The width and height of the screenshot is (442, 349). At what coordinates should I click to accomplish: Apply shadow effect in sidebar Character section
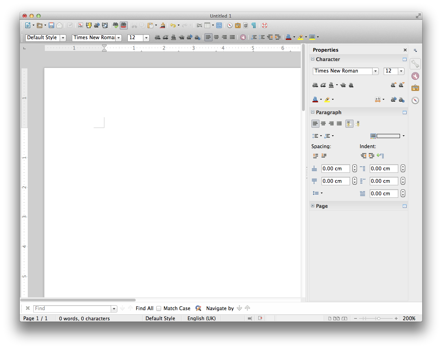click(x=351, y=85)
